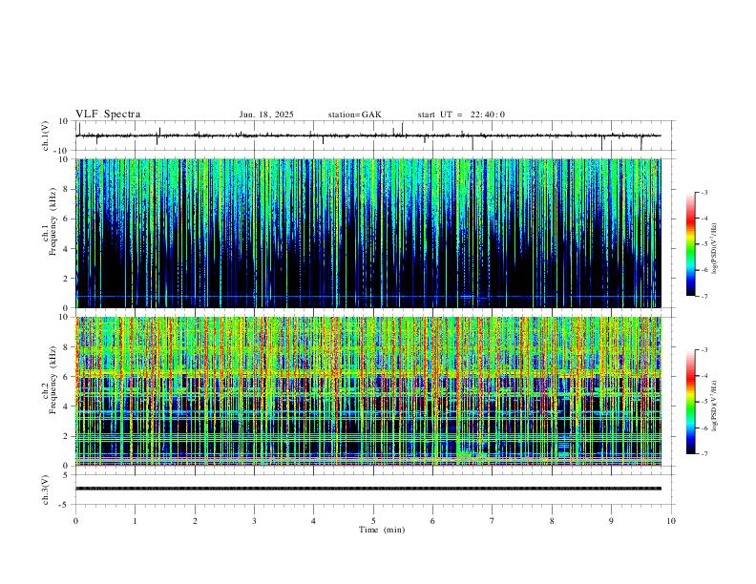Image resolution: width=756 pixels, height=584 pixels.
Task: Click the "6" kHz tick on ch.1 spectrogram
Action: tap(67, 219)
